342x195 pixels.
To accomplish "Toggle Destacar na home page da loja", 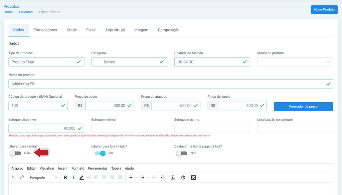I will coord(182,153).
